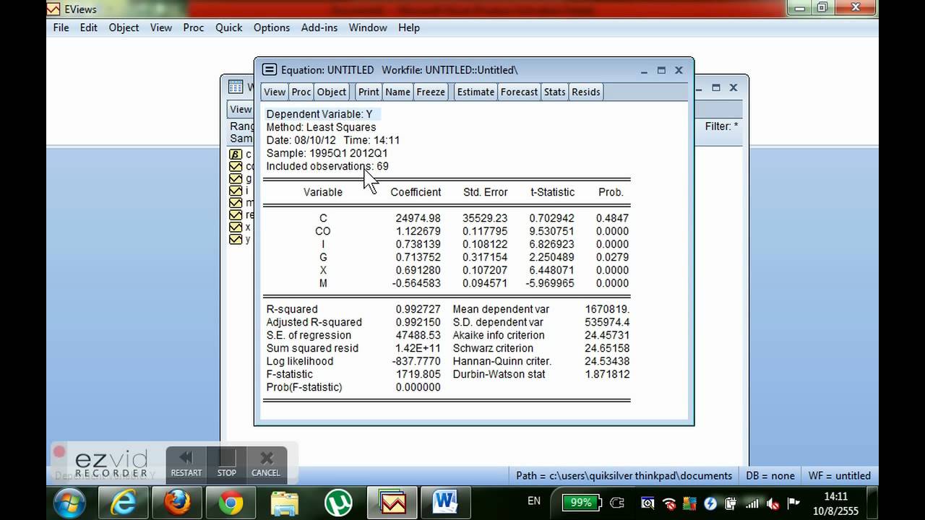Image resolution: width=925 pixels, height=520 pixels.
Task: Click the Freeze button in Equation toolbar
Action: point(431,92)
